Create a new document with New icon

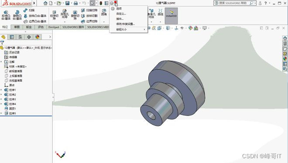click(51, 3)
